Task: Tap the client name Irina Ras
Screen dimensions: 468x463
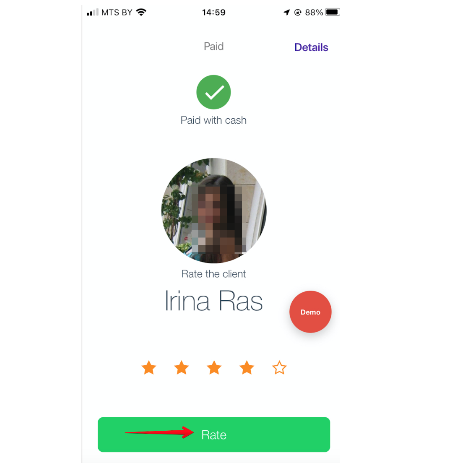Action: pos(213,301)
